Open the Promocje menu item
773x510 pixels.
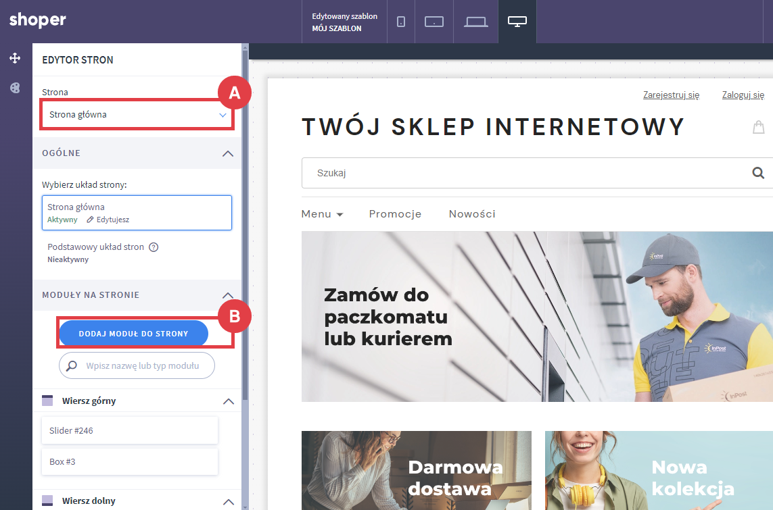tap(395, 214)
